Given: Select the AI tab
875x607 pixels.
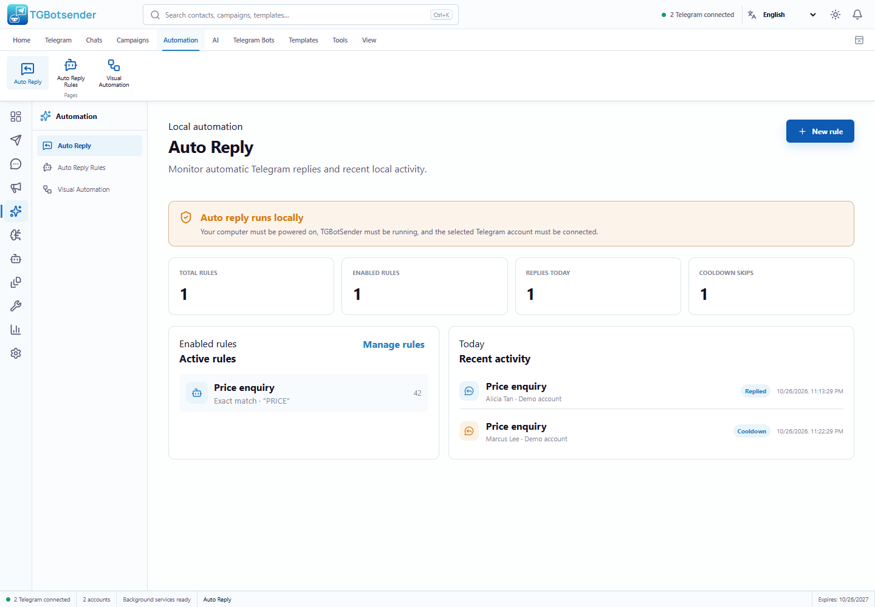Looking at the screenshot, I should pyautogui.click(x=215, y=40).
